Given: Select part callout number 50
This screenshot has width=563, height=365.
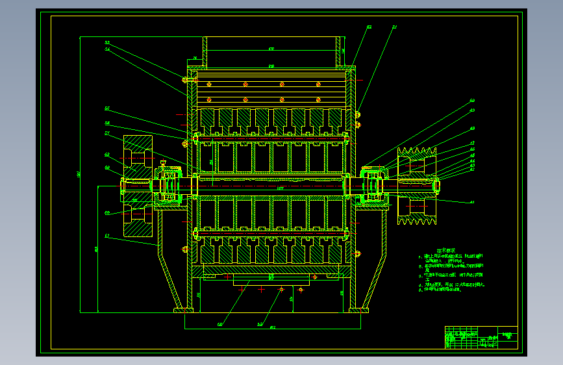Looking at the screenshot, I should (x=472, y=101).
